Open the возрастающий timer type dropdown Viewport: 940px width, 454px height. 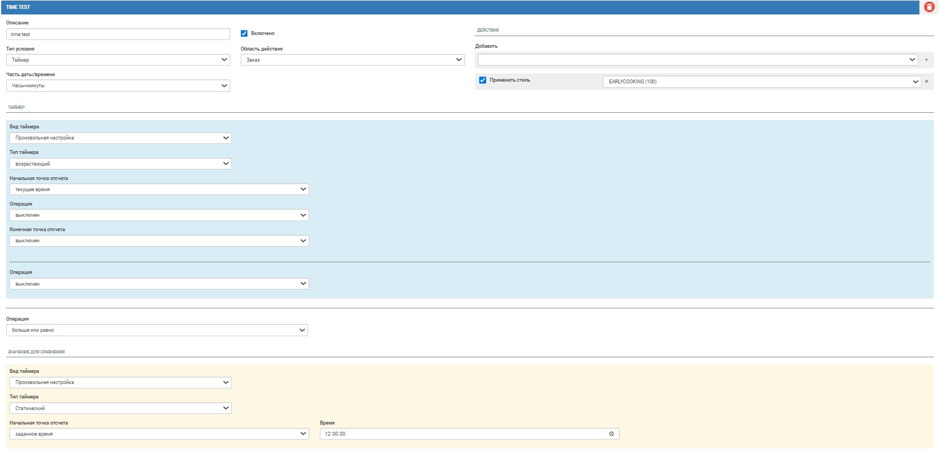tap(120, 164)
